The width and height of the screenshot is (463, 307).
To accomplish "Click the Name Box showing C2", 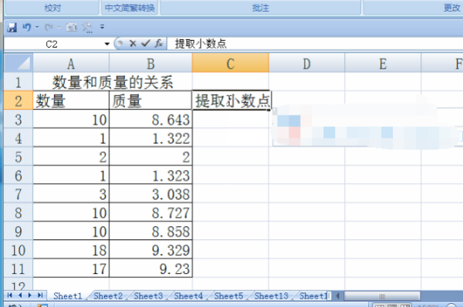I will [x=54, y=44].
